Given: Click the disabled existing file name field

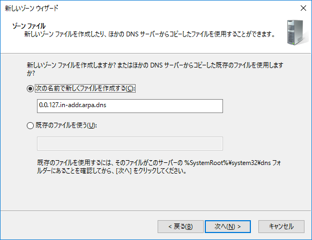Looking at the screenshot, I should pos(130,144).
